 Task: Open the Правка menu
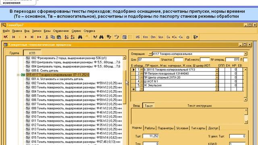coord(17,31)
